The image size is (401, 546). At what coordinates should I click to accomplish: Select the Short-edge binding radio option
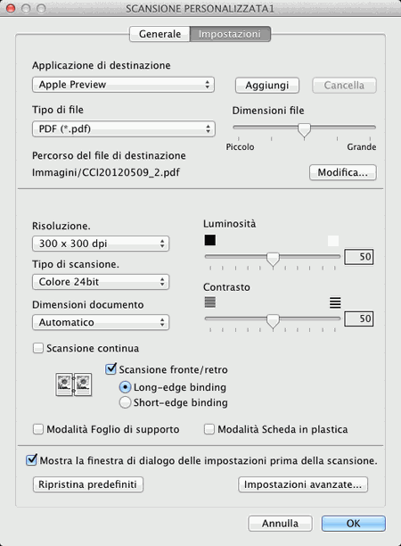(x=125, y=402)
